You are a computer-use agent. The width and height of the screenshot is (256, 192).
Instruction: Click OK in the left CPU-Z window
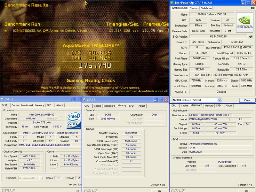coord(75,190)
